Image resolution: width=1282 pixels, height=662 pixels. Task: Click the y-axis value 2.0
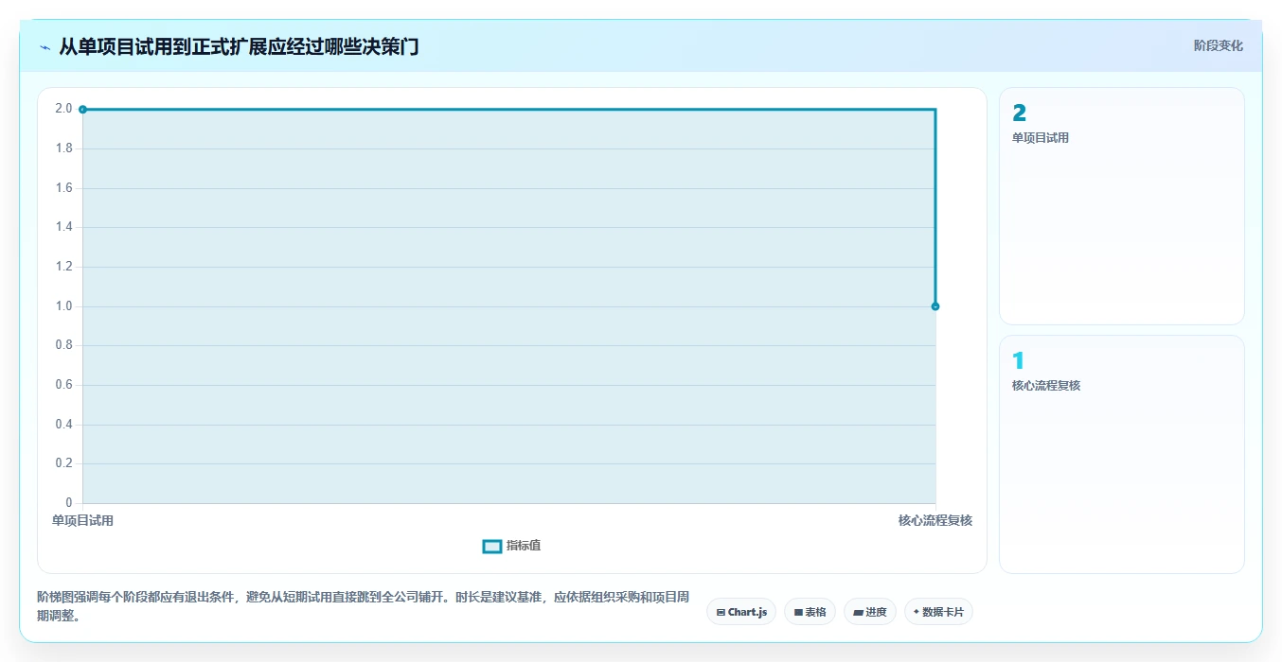coord(63,109)
